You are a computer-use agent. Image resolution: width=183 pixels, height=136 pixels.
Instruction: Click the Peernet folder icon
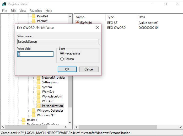coord(34,21)
